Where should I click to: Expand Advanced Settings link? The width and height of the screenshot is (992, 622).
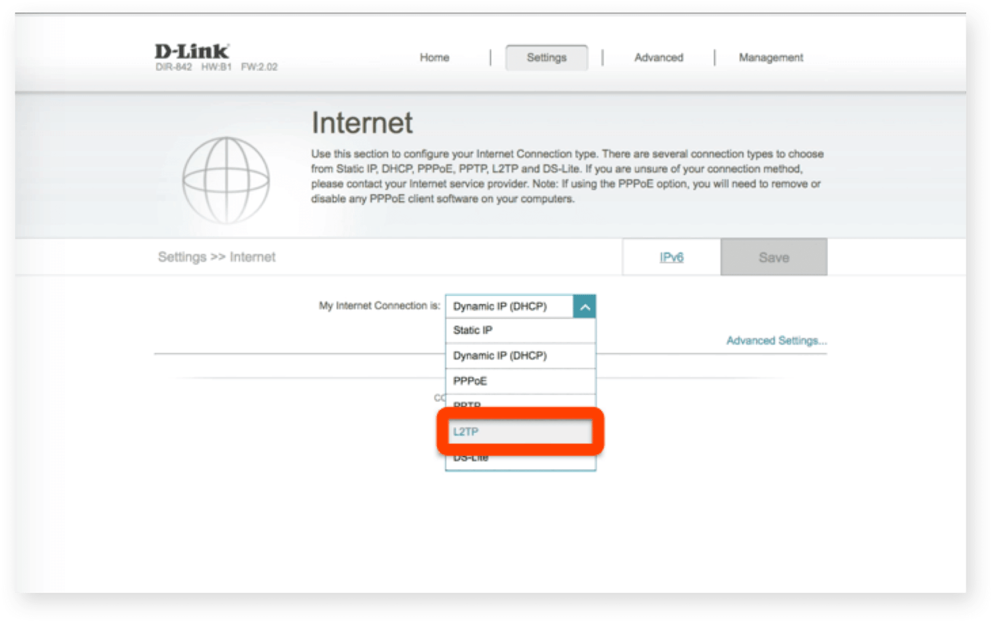tap(776, 340)
